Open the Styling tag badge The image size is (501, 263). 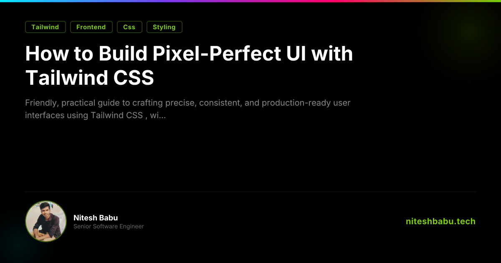click(x=164, y=27)
